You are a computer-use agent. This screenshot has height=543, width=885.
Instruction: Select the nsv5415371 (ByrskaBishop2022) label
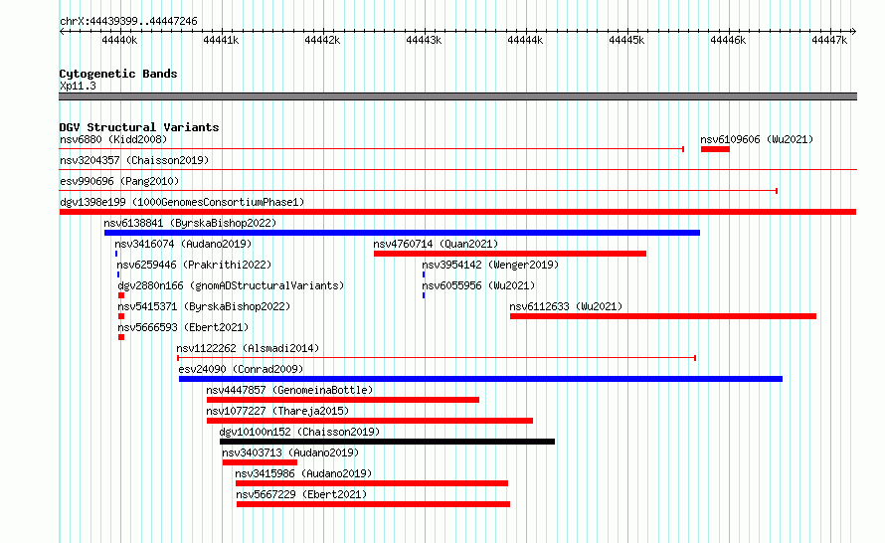tap(204, 306)
